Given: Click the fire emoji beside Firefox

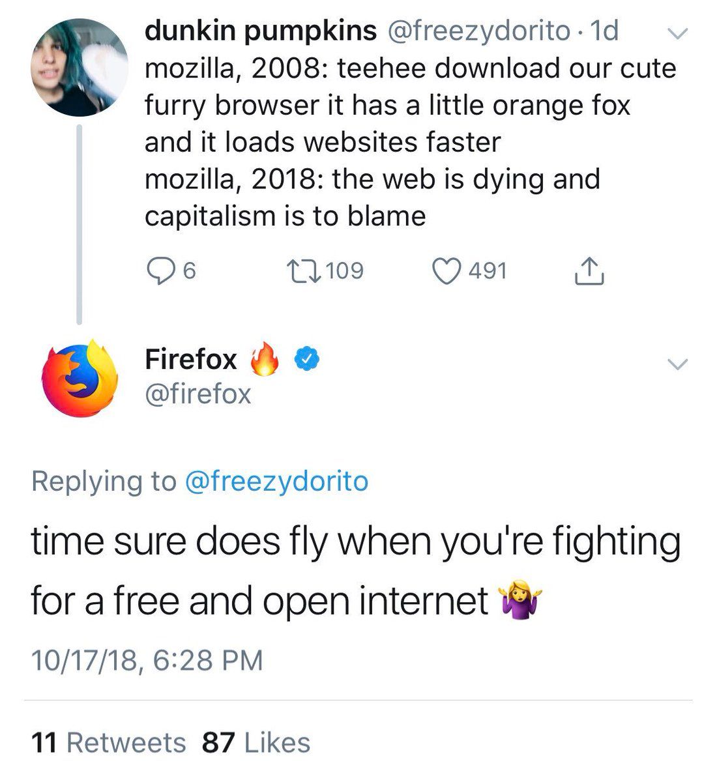Looking at the screenshot, I should 265,358.
